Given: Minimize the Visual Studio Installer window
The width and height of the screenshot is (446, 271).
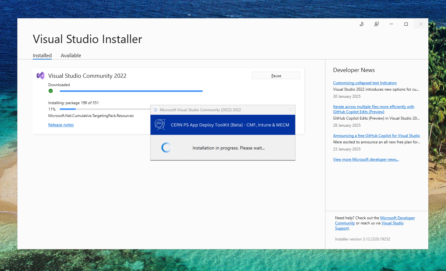Looking at the screenshot, I should [x=391, y=24].
